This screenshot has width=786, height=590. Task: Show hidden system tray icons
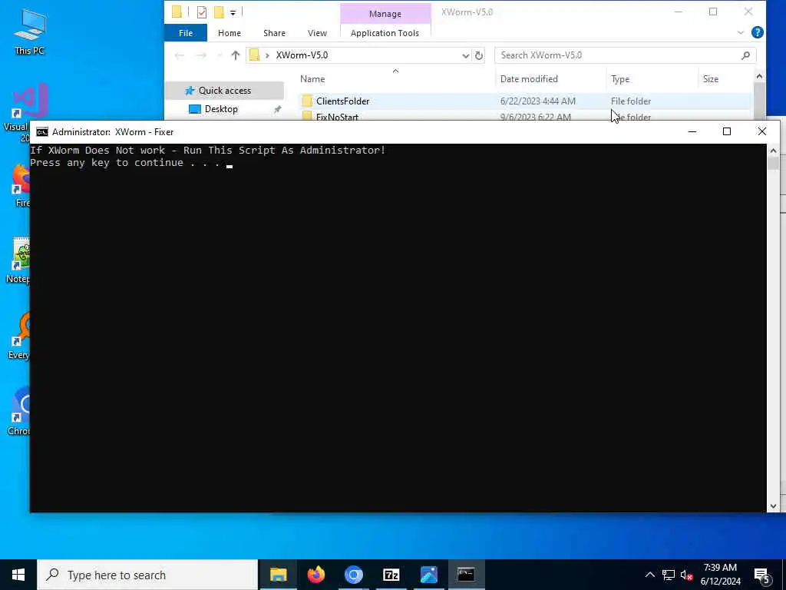(x=649, y=575)
